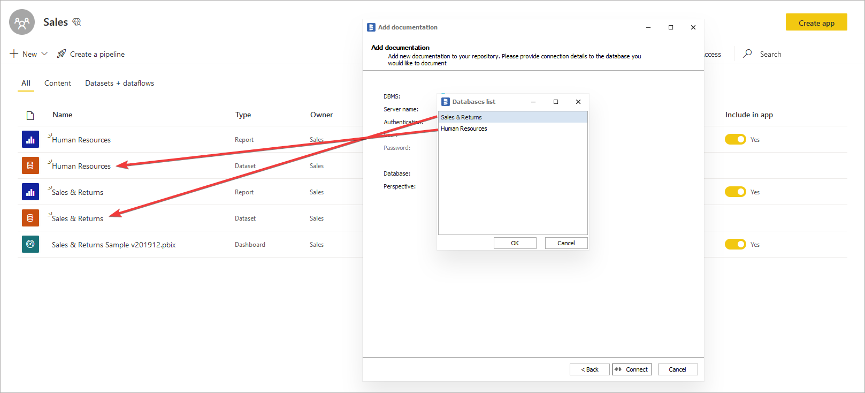Select Human Resources in the Databases list

(464, 129)
